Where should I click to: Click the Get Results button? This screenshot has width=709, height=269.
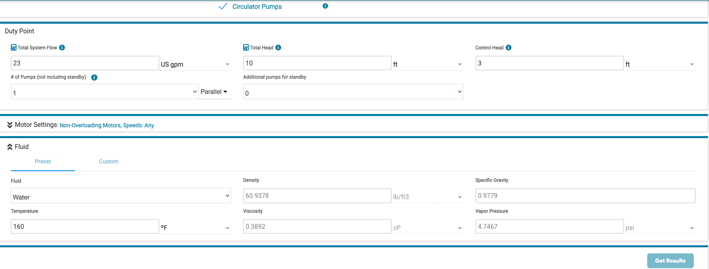point(670,261)
